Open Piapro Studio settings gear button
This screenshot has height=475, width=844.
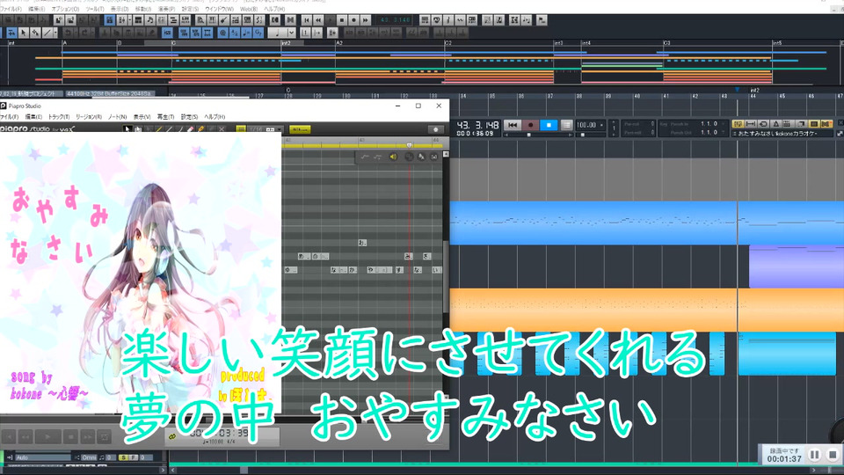[x=435, y=130]
